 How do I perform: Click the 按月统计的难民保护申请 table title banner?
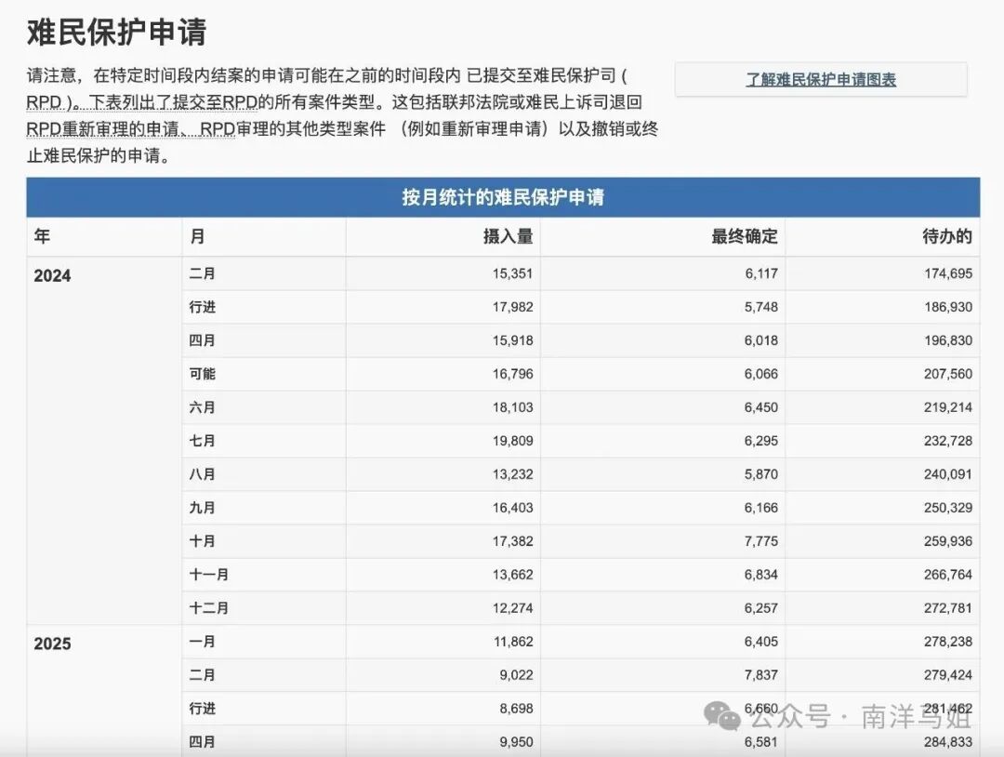pyautogui.click(x=502, y=196)
